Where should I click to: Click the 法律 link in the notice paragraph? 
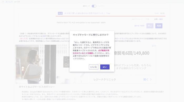44,36
